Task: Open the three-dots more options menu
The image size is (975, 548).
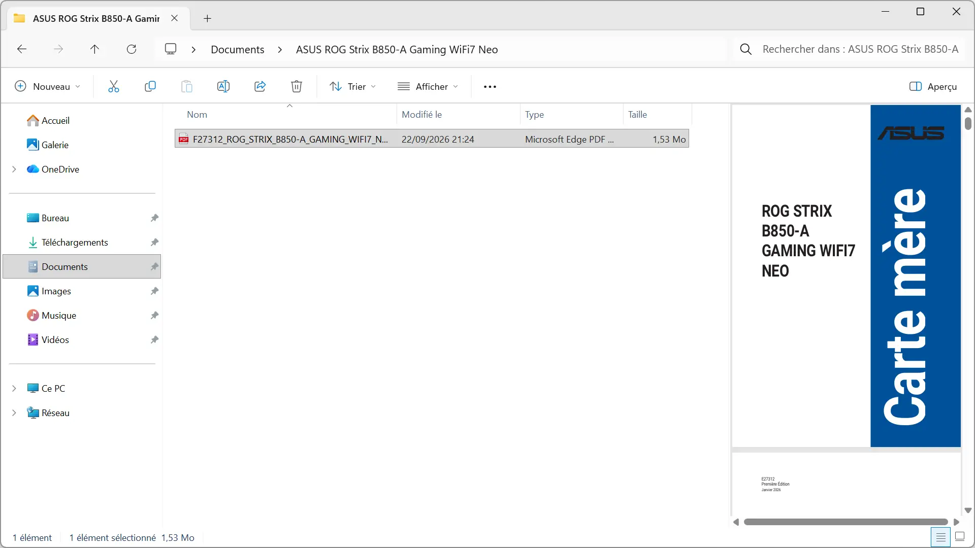Action: click(x=490, y=87)
